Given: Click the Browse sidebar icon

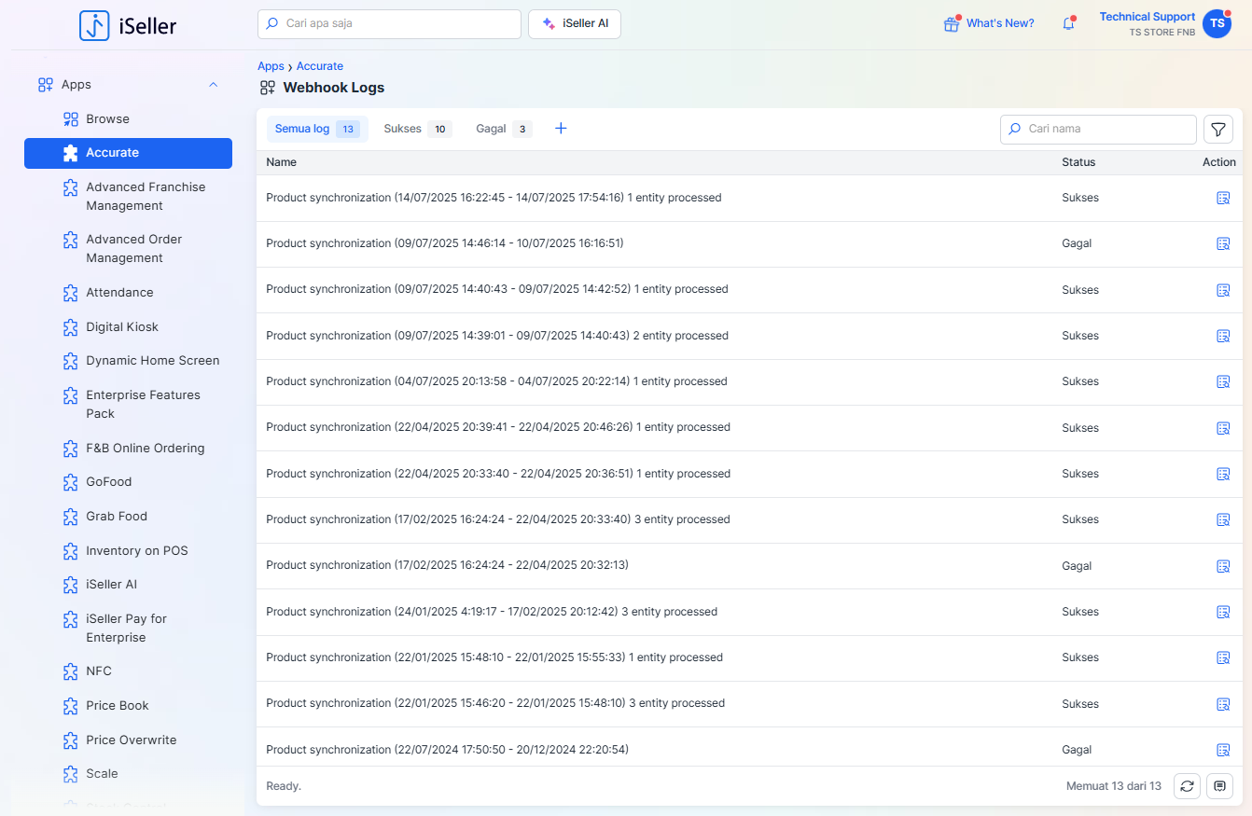Looking at the screenshot, I should tap(70, 119).
